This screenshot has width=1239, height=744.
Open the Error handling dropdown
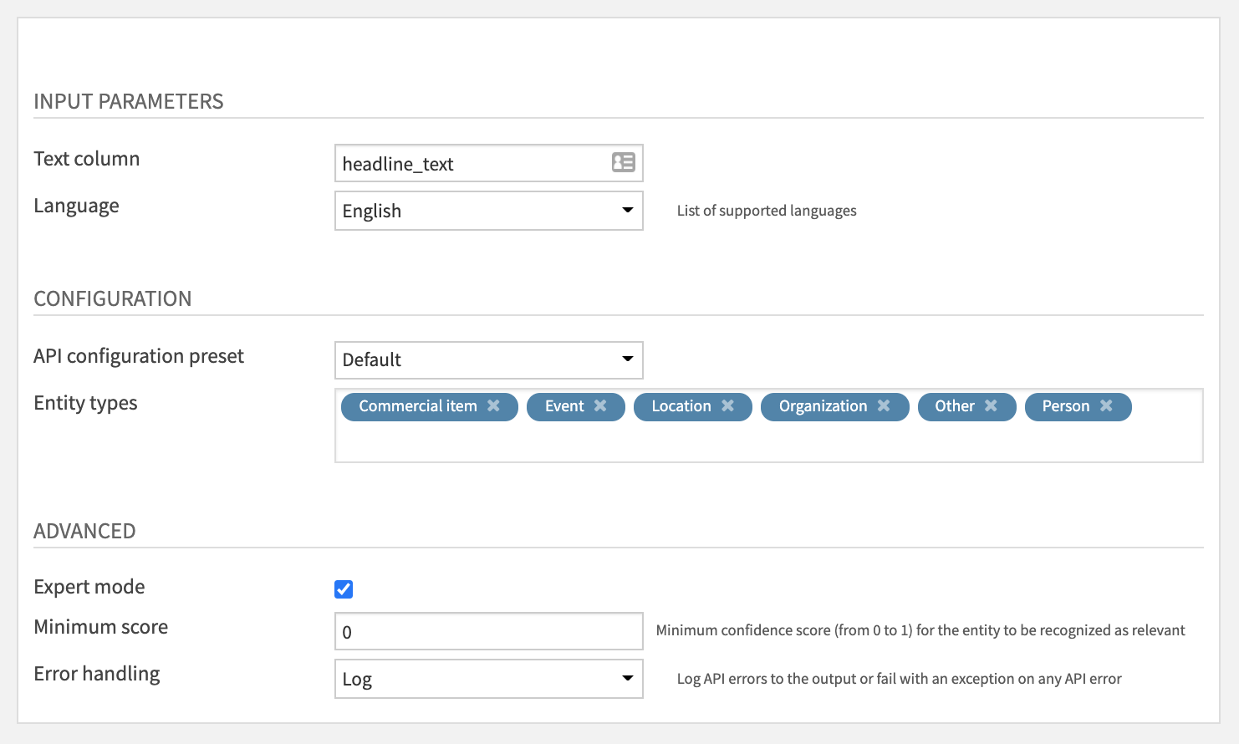pos(628,679)
